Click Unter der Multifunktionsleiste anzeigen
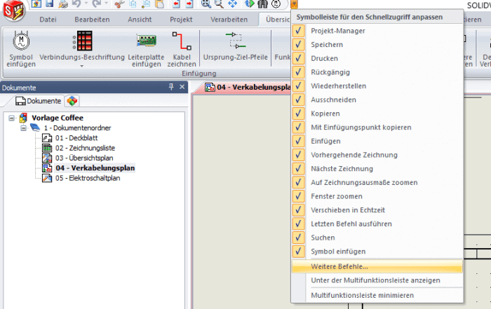The image size is (491, 309). pyautogui.click(x=377, y=280)
